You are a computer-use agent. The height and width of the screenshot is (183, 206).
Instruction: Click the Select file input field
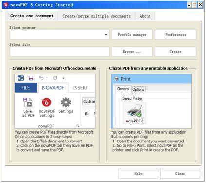click(59, 52)
